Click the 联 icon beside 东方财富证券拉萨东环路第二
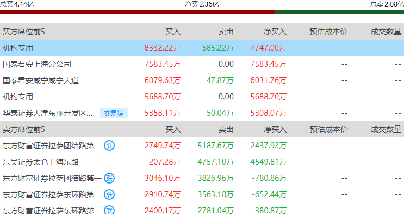The width and height of the screenshot is (404, 214). 109,194
